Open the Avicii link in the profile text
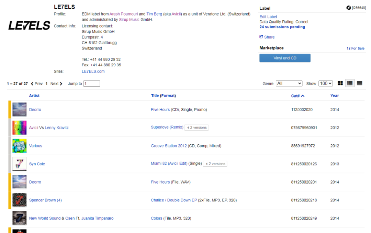Viewport: 371px width, 233px height. coord(176,14)
